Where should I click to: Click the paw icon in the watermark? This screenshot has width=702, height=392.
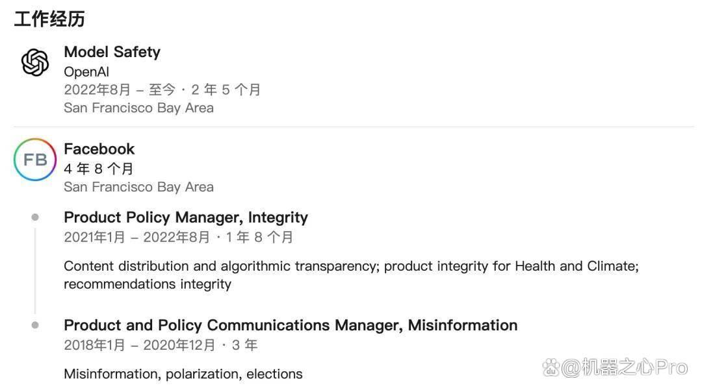(x=551, y=368)
